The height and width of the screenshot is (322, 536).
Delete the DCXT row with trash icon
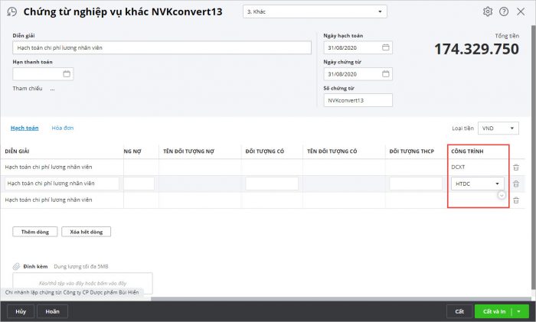click(516, 168)
